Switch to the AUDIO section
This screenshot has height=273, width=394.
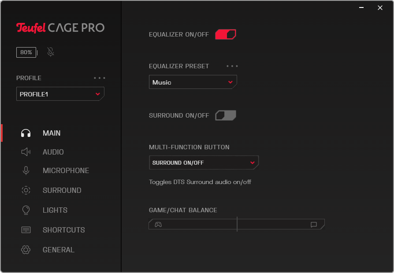coord(53,152)
